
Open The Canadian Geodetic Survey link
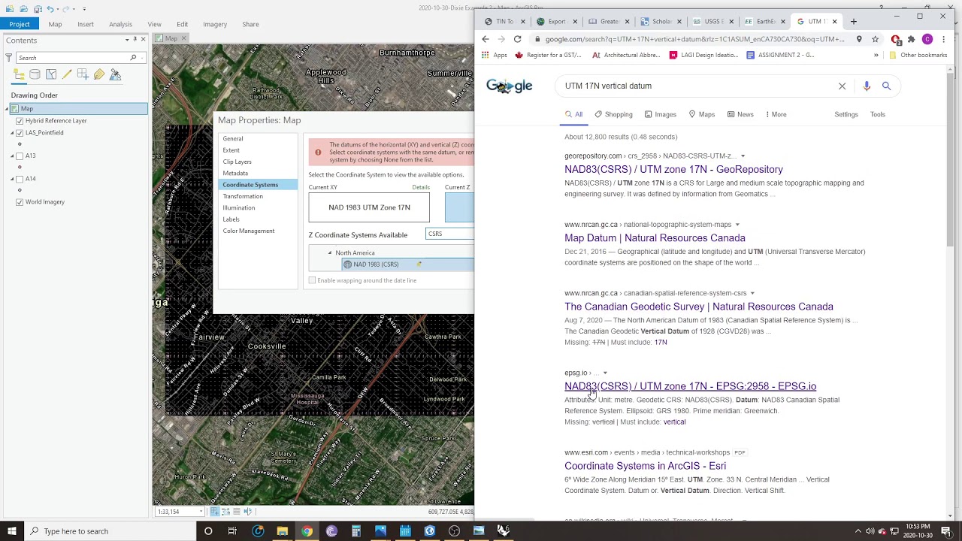699,307
